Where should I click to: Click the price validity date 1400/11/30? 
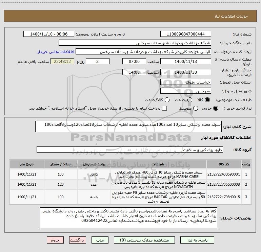click(186, 72)
